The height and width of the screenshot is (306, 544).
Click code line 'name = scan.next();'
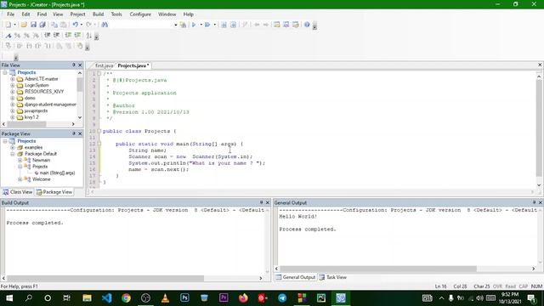[159, 170]
